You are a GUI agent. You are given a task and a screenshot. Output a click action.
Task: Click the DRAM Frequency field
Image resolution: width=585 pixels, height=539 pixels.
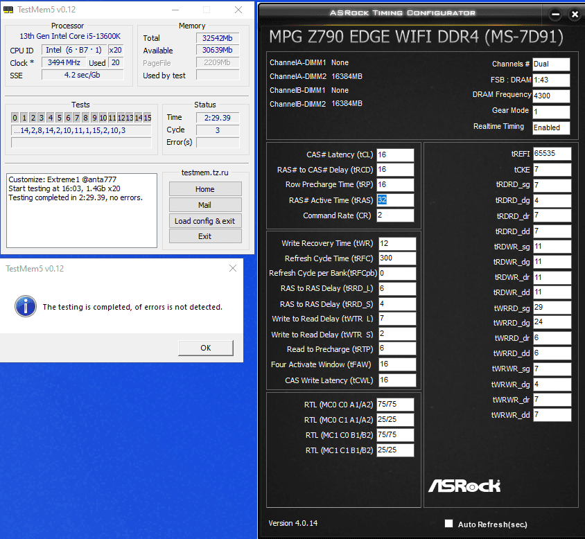[551, 96]
